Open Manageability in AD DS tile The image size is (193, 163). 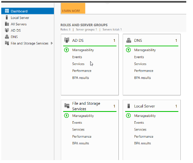click(83, 50)
